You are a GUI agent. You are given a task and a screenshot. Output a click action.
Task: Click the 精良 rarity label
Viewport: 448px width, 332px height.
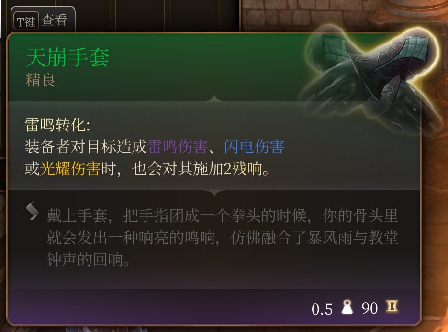[40, 80]
